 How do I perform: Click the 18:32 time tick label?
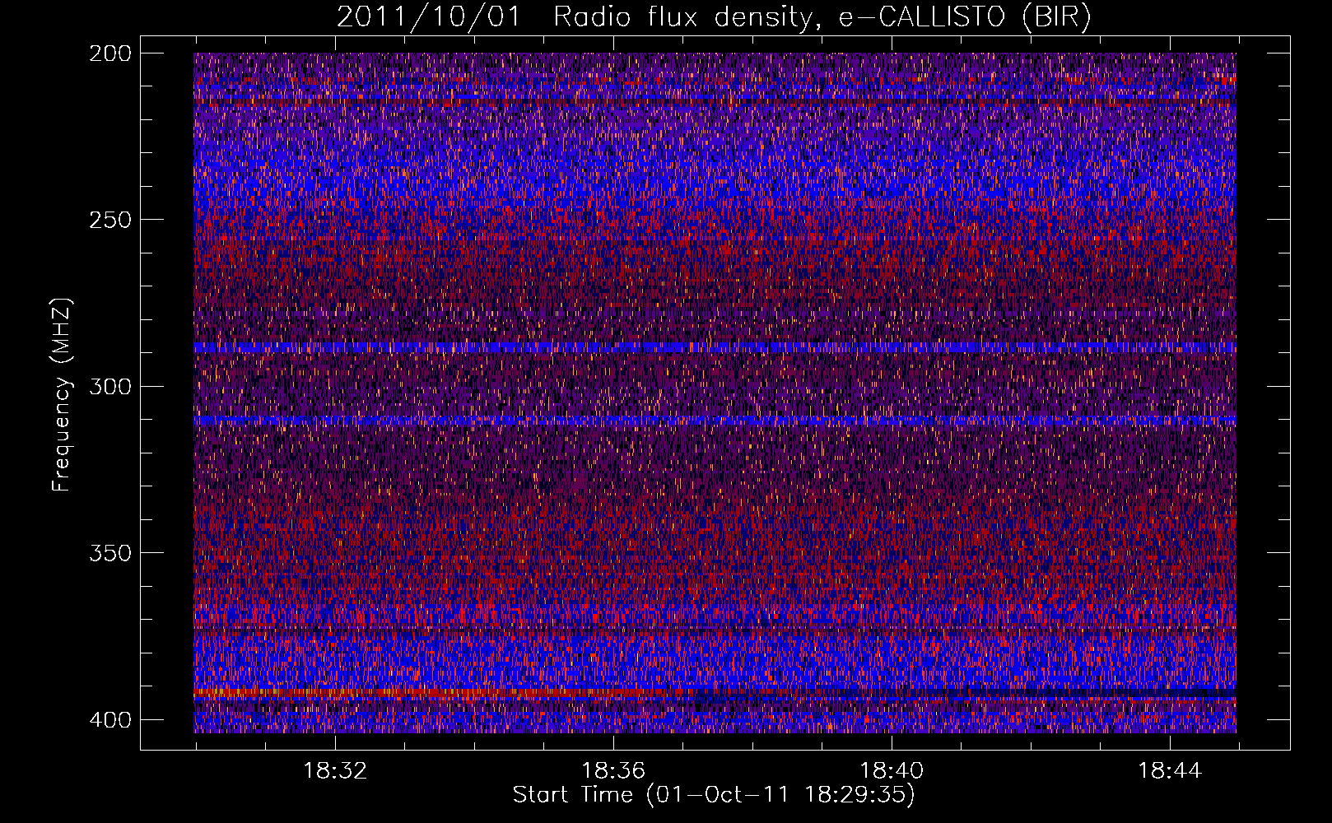click(335, 771)
